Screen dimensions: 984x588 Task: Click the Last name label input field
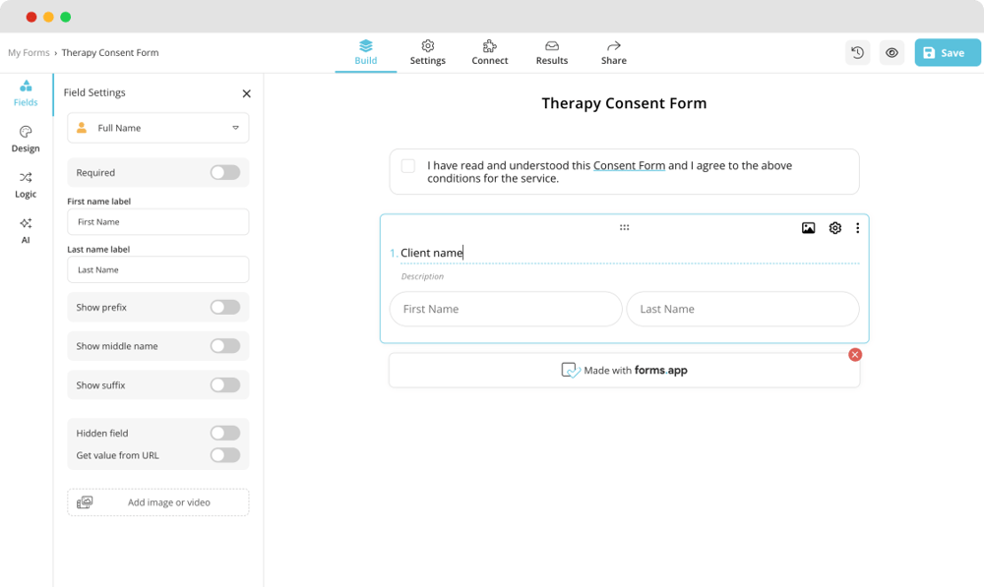coord(157,269)
